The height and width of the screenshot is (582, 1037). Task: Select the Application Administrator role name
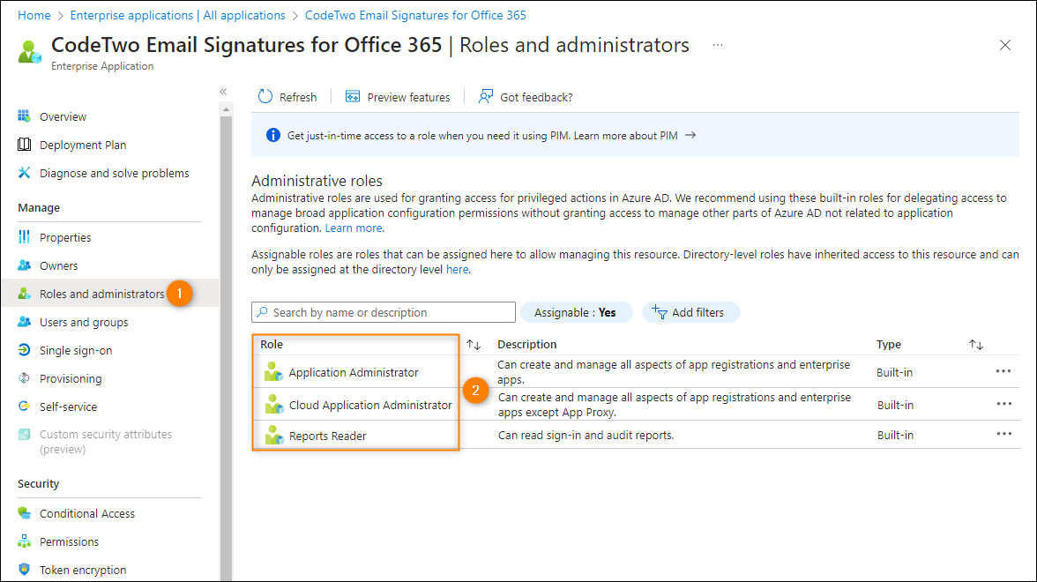(353, 372)
